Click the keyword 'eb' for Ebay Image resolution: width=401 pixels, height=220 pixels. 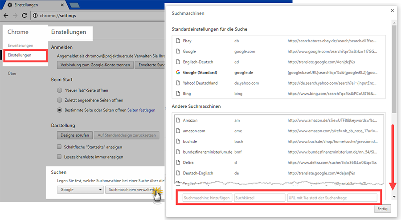click(x=237, y=41)
